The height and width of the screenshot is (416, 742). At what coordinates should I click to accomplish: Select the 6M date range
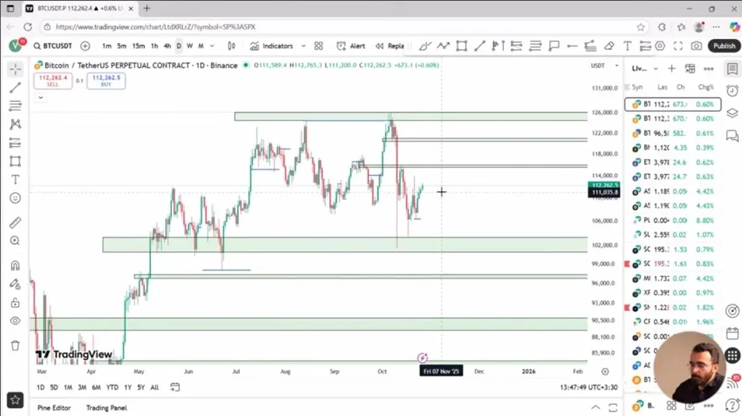click(96, 388)
